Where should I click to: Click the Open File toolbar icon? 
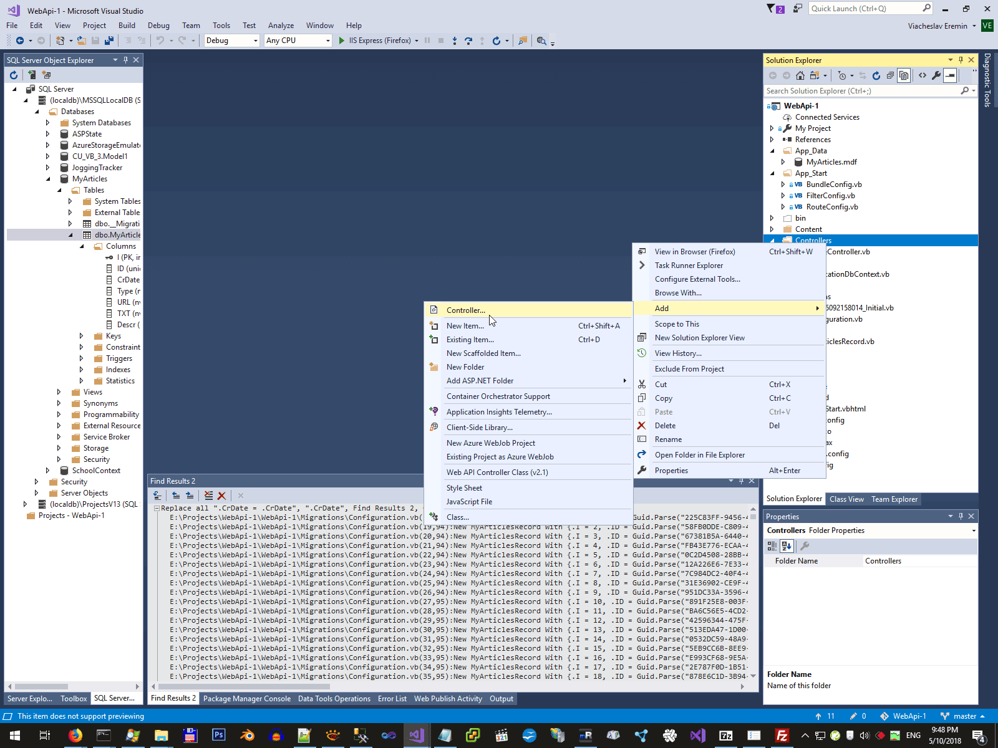[x=81, y=41]
